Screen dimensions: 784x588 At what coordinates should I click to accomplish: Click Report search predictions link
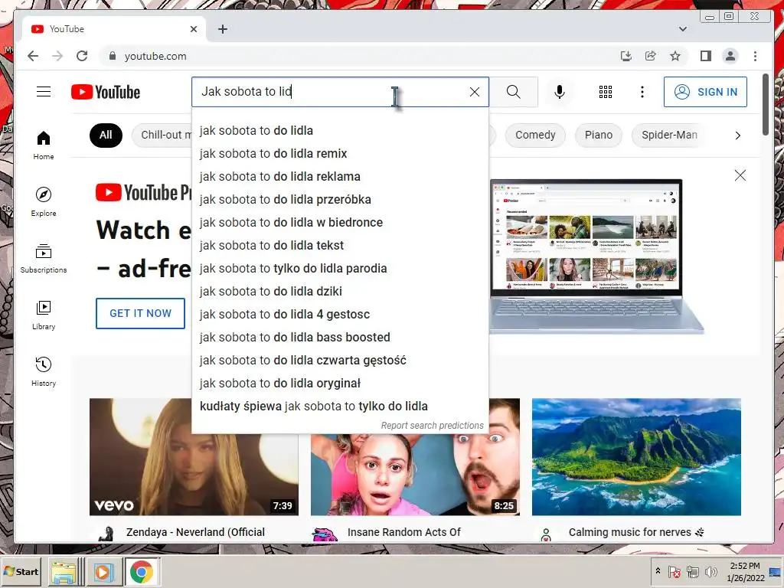pyautogui.click(x=432, y=426)
